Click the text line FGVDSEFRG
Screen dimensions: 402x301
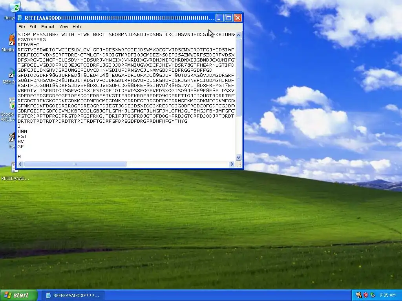point(32,40)
